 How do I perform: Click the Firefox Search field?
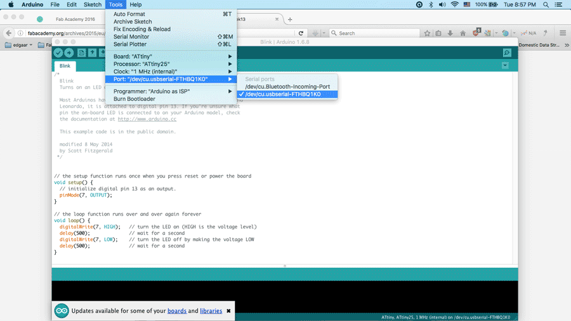point(375,33)
